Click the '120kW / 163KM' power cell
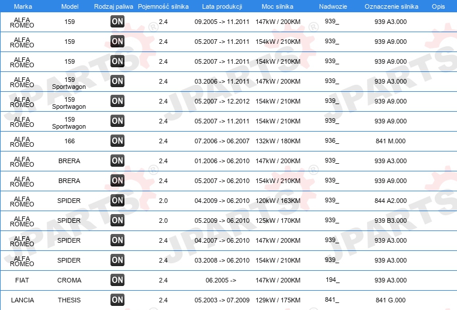This screenshot has height=310, width=457. pos(278,201)
